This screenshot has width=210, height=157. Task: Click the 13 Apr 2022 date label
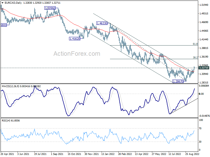coord(142,154)
